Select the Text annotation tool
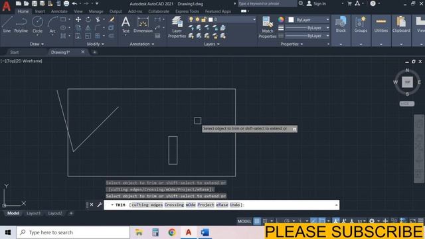Screen dimensions: 425x239 tap(126, 25)
